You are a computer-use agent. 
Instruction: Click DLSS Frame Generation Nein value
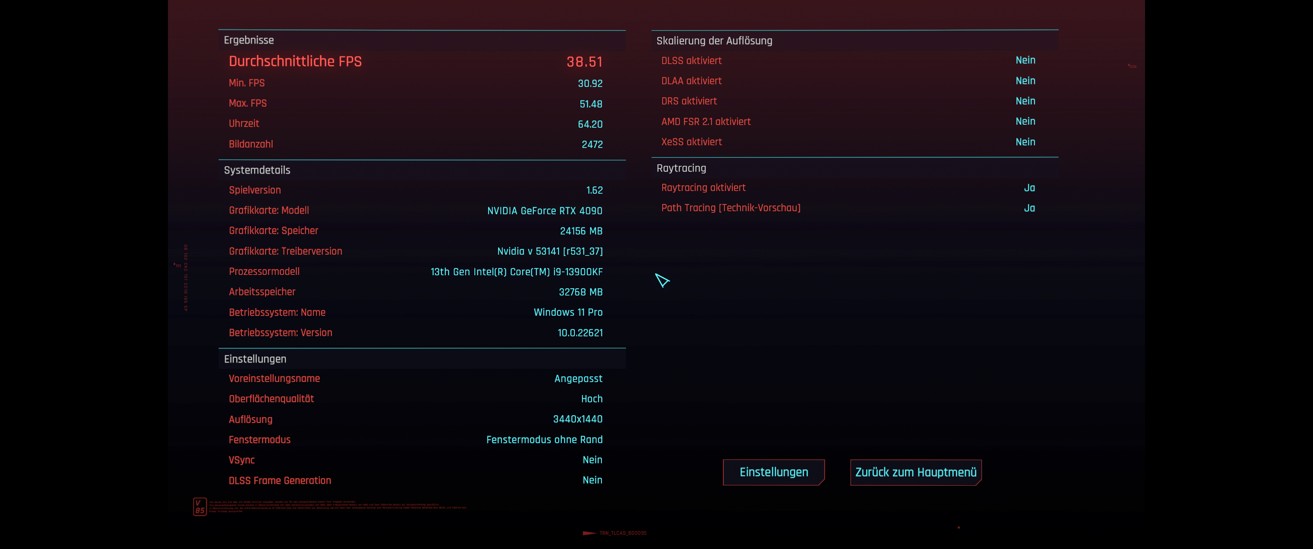(592, 480)
